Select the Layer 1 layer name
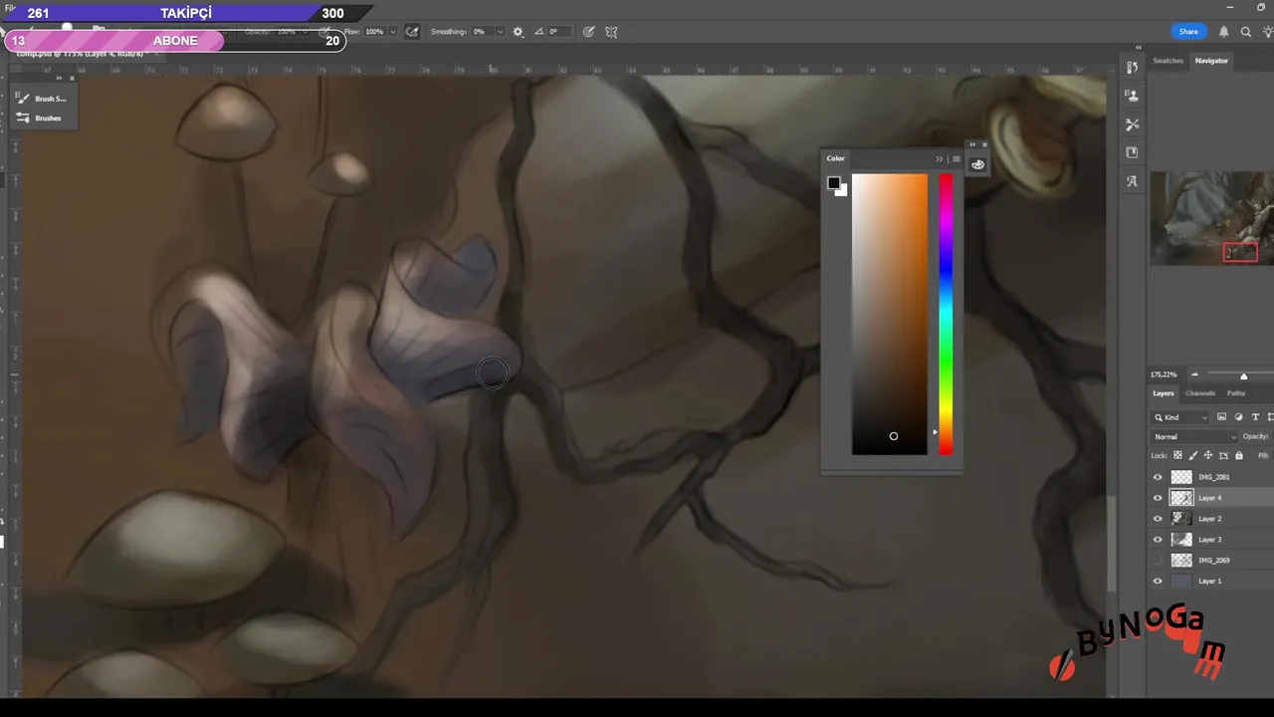Image resolution: width=1274 pixels, height=717 pixels. pyautogui.click(x=1210, y=582)
